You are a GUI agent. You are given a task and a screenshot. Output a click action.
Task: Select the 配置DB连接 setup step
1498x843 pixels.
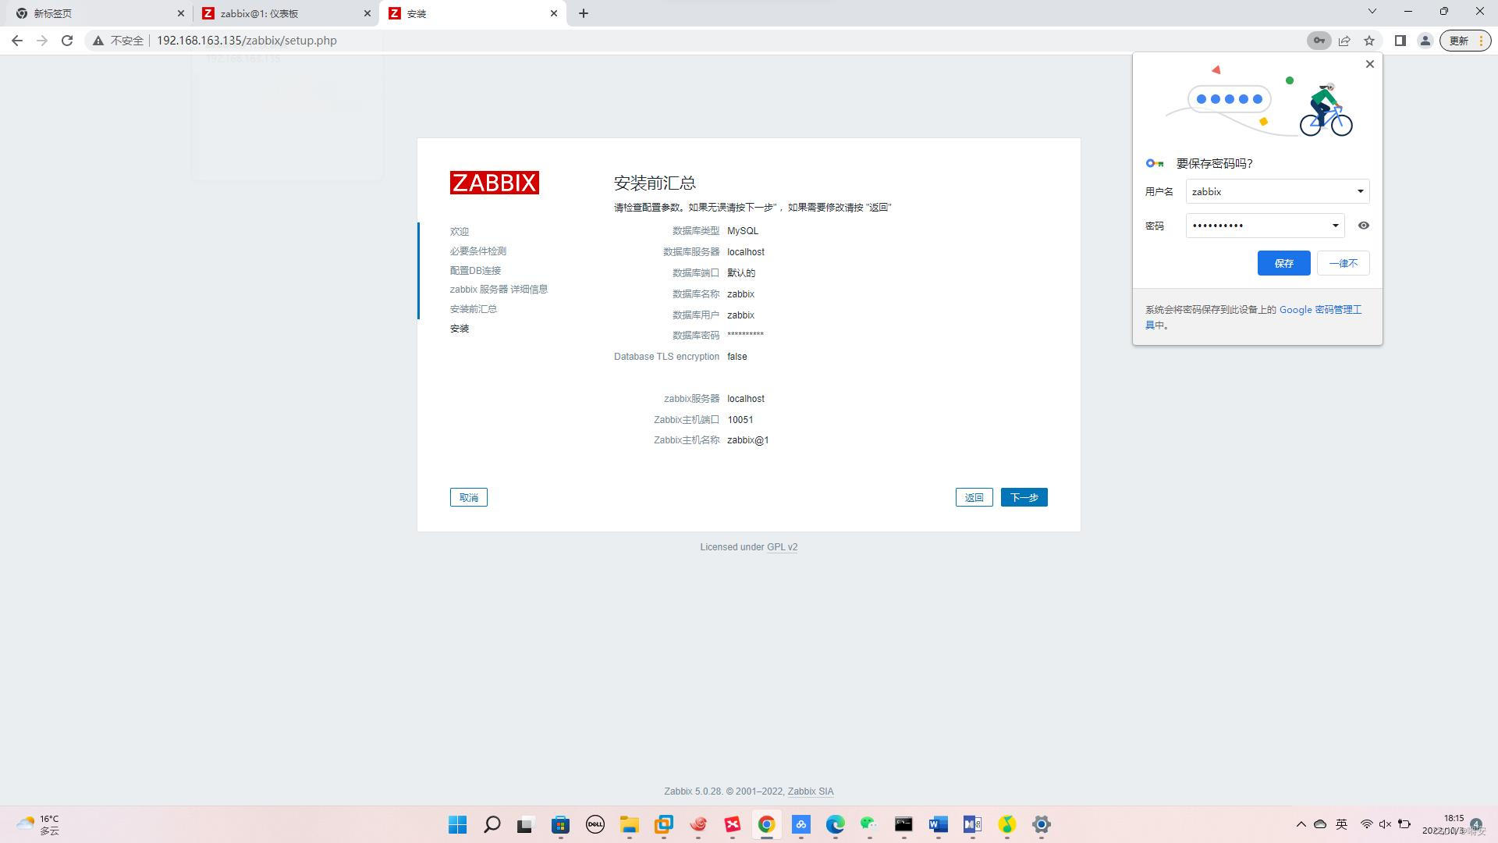tap(475, 271)
